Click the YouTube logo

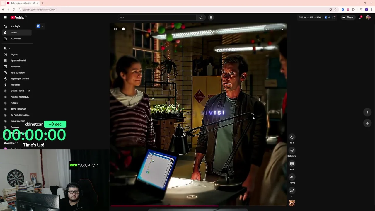[18, 18]
